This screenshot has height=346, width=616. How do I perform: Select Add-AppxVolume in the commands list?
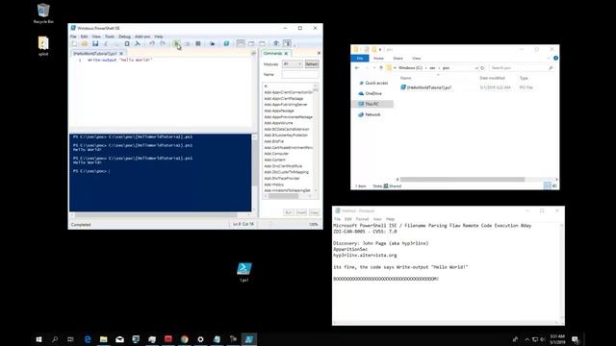(278, 123)
